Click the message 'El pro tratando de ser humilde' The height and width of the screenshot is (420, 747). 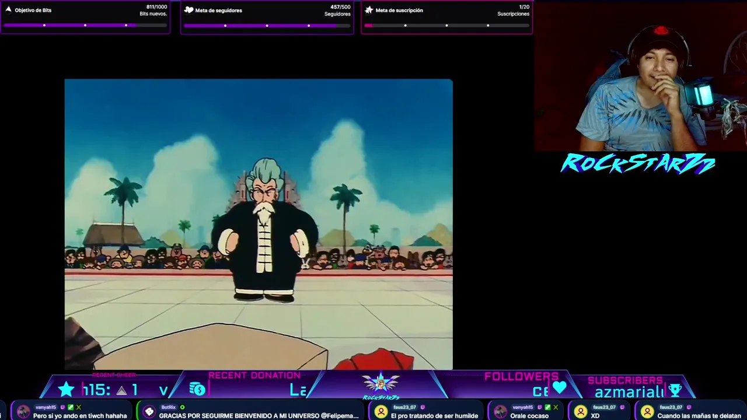click(x=434, y=416)
